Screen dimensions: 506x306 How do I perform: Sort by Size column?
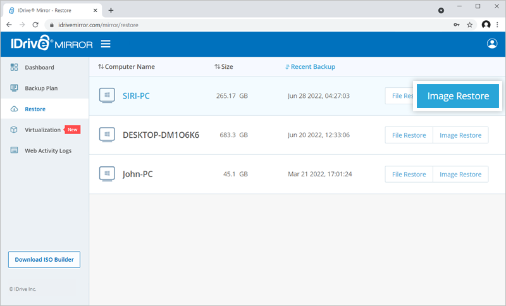pos(224,67)
